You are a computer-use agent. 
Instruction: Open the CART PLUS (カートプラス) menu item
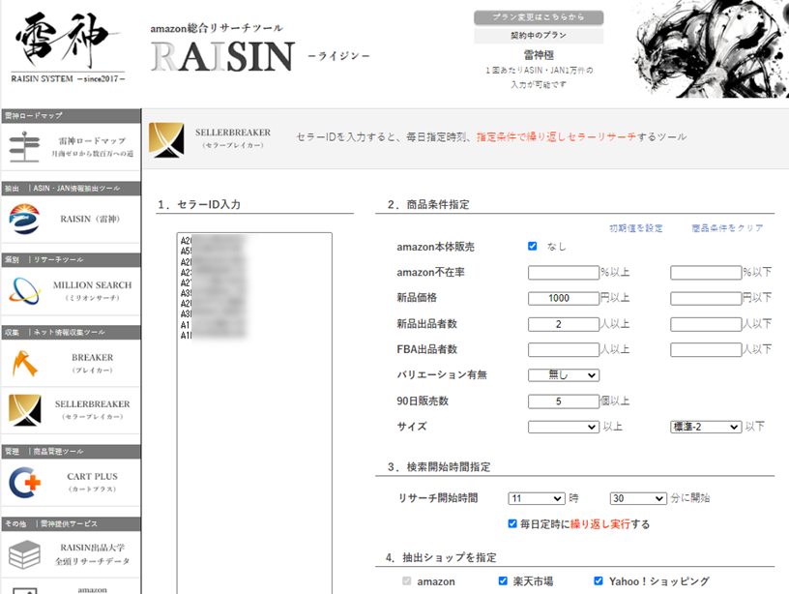(x=71, y=482)
